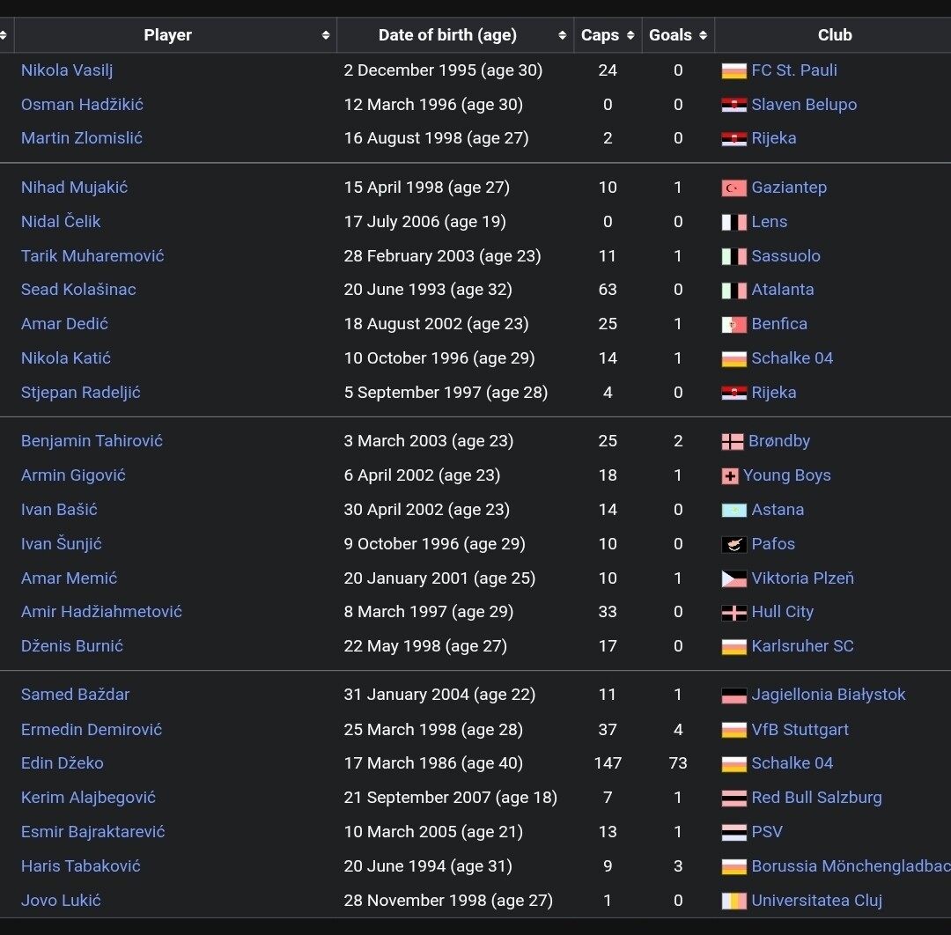The height and width of the screenshot is (935, 951).
Task: Open Kerim Alajbegović's player page
Action: [x=88, y=798]
